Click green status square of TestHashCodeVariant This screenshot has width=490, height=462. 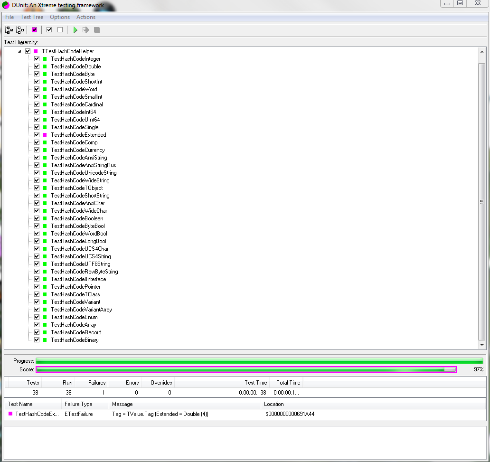pyautogui.click(x=45, y=302)
